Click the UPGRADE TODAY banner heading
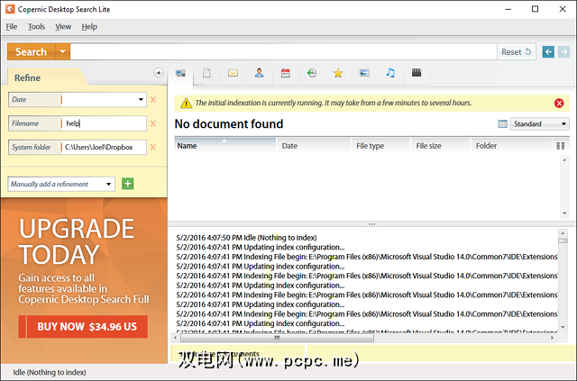 tap(77, 241)
